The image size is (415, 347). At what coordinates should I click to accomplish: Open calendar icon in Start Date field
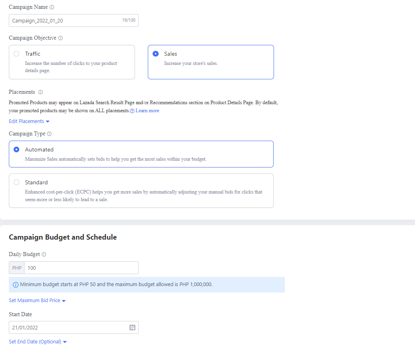tap(132, 327)
